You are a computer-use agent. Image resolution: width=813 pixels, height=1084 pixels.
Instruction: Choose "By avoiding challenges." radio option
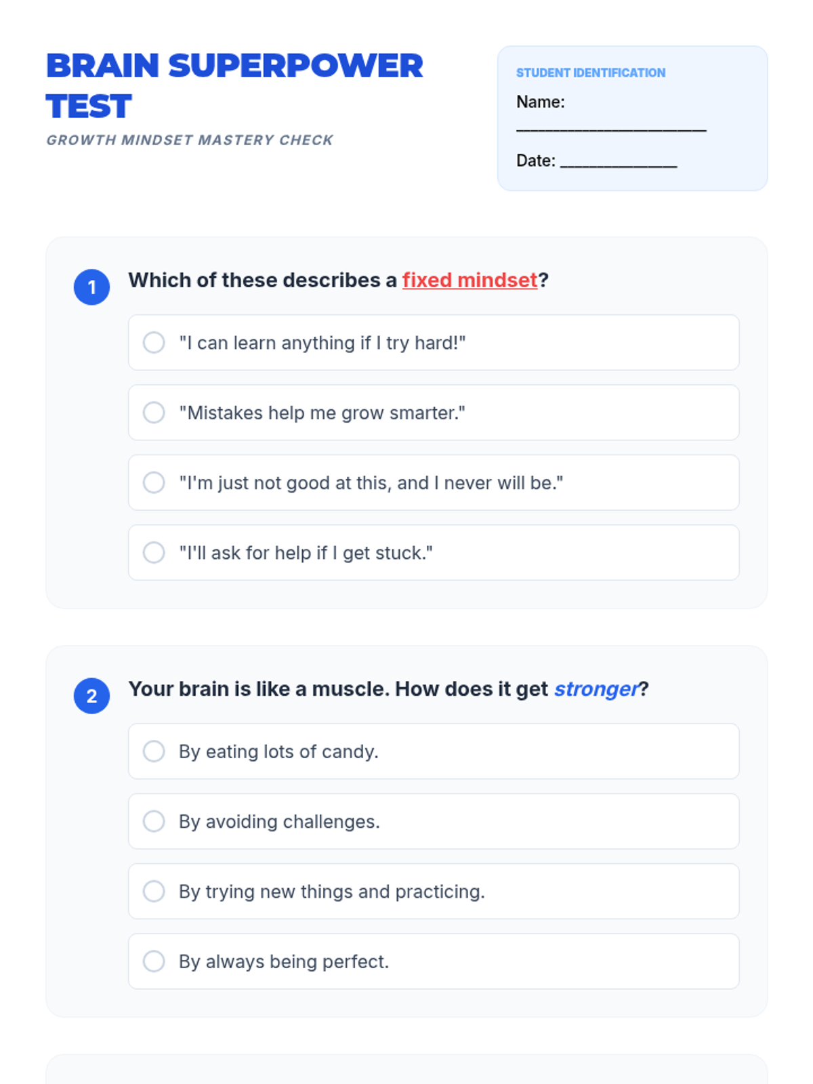point(154,821)
